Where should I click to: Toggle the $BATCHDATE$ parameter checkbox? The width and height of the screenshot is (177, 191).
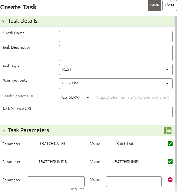pyautogui.click(x=170, y=144)
